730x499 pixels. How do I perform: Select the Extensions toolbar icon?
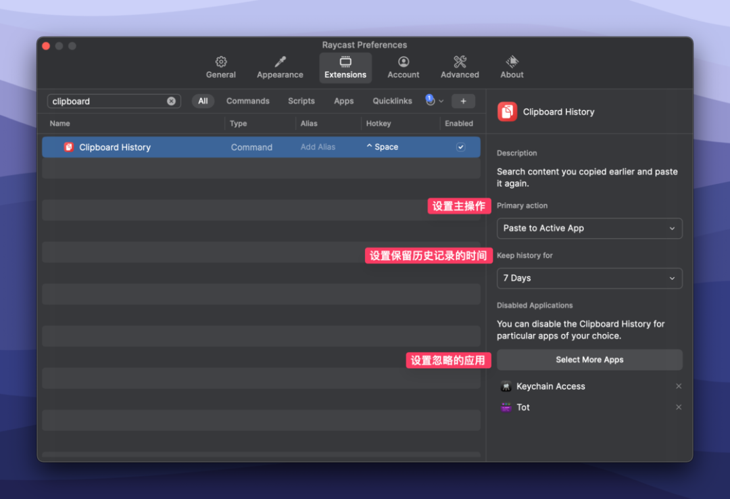pyautogui.click(x=345, y=62)
